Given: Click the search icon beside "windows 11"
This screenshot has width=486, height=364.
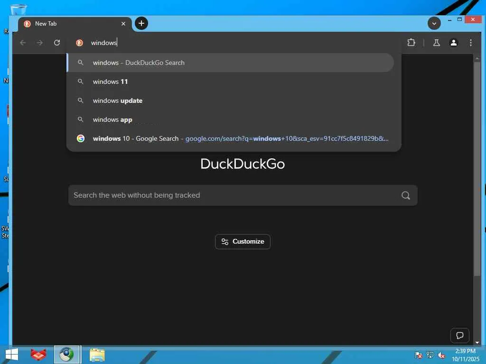Looking at the screenshot, I should [81, 82].
